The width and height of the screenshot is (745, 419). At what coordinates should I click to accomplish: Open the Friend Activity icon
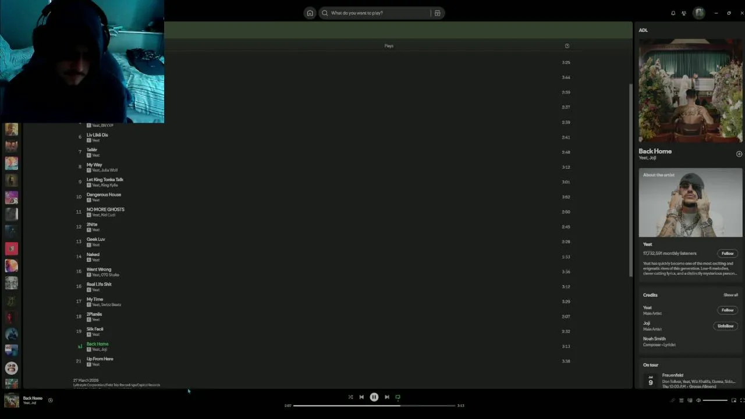pos(684,13)
